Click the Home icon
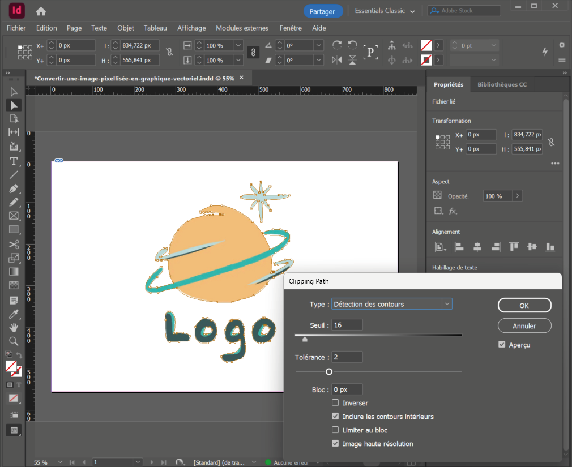The height and width of the screenshot is (467, 572). 41,11
